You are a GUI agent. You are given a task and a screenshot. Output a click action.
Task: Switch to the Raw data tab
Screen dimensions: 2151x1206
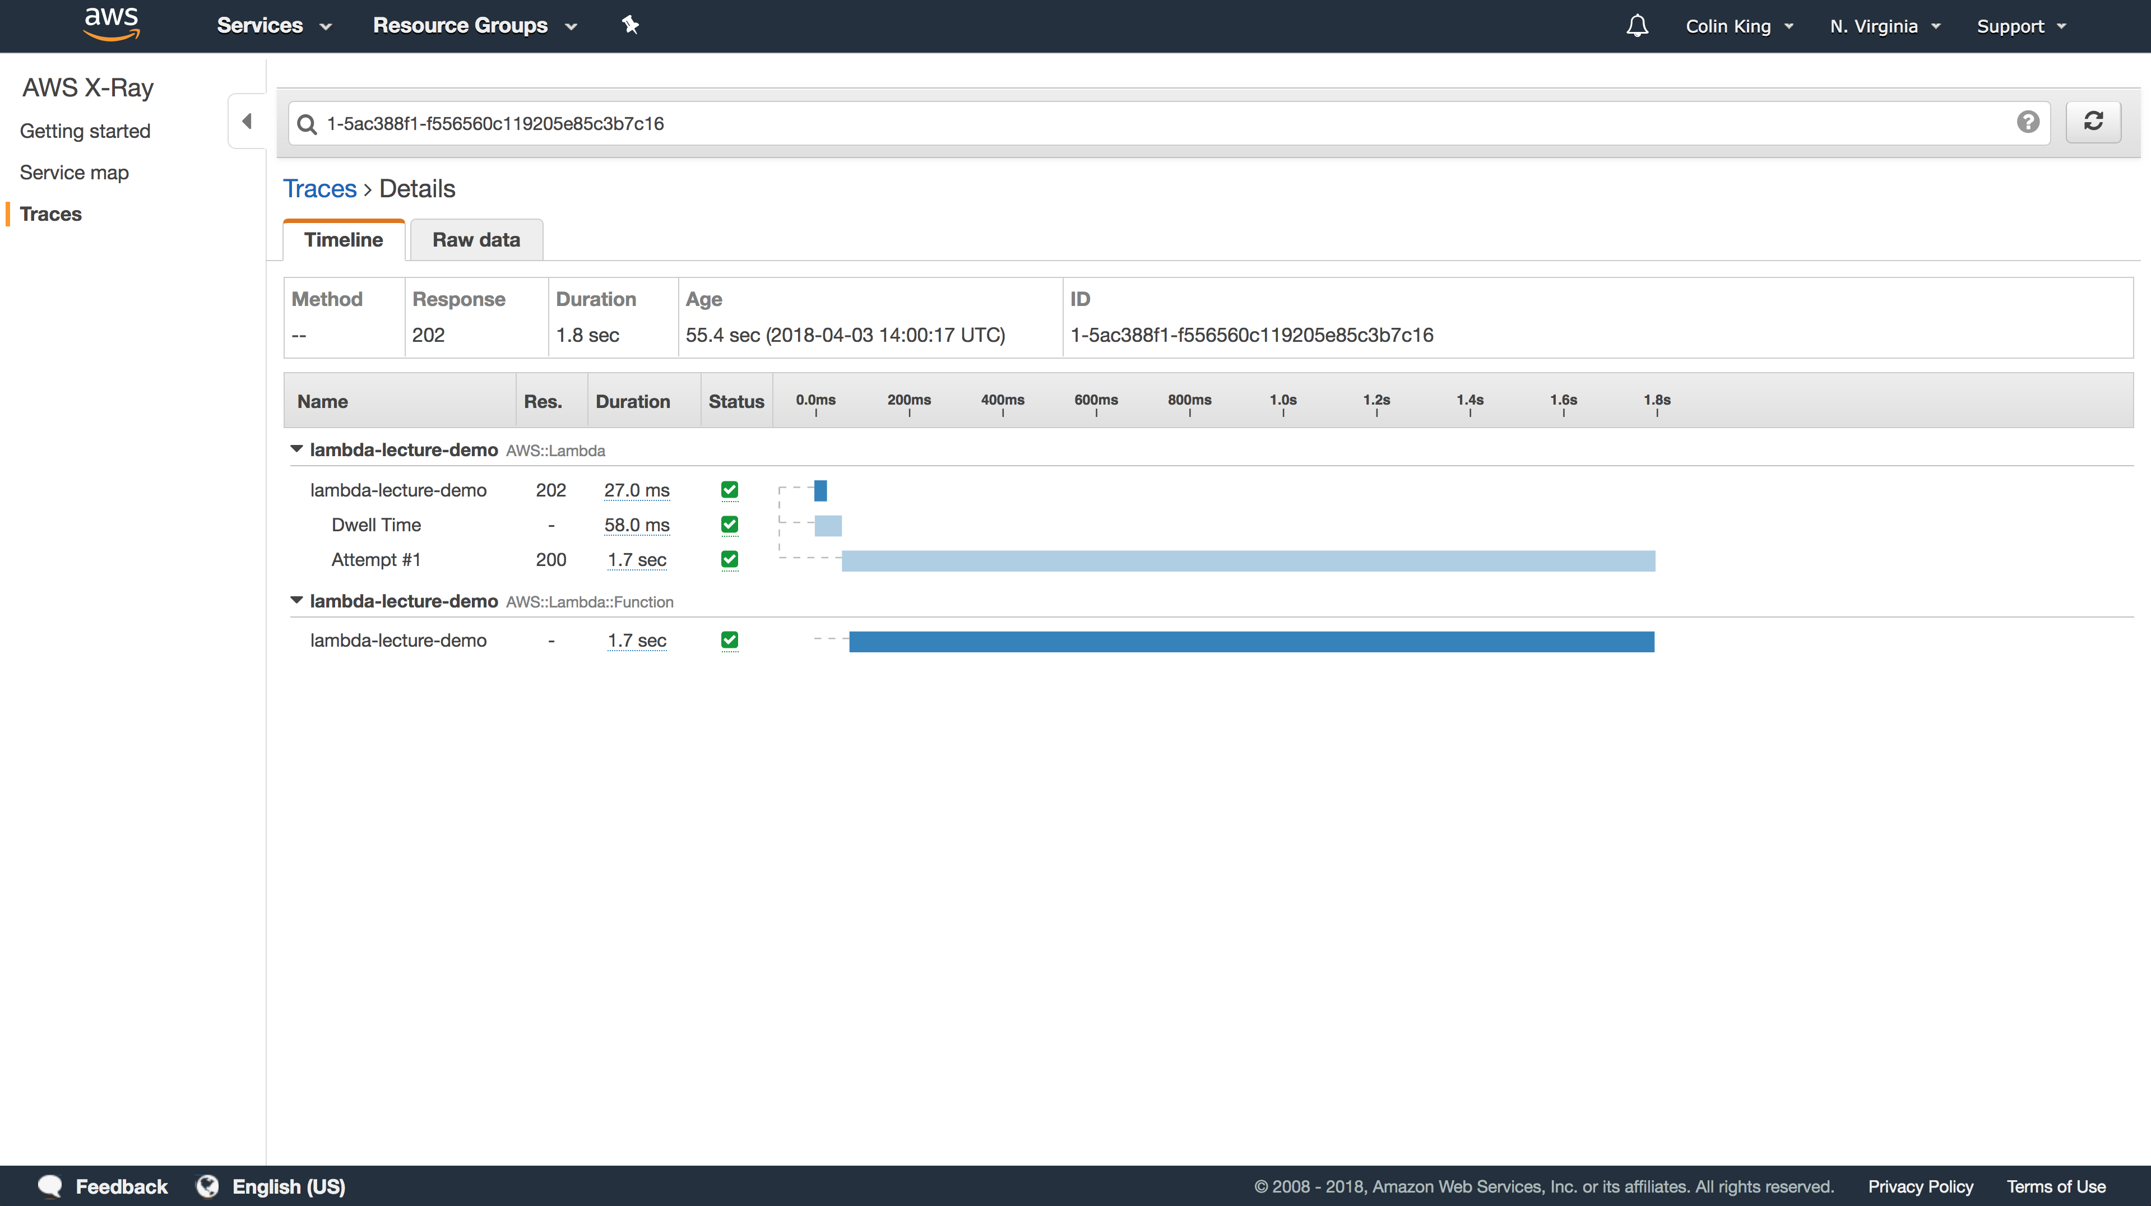pyautogui.click(x=476, y=240)
